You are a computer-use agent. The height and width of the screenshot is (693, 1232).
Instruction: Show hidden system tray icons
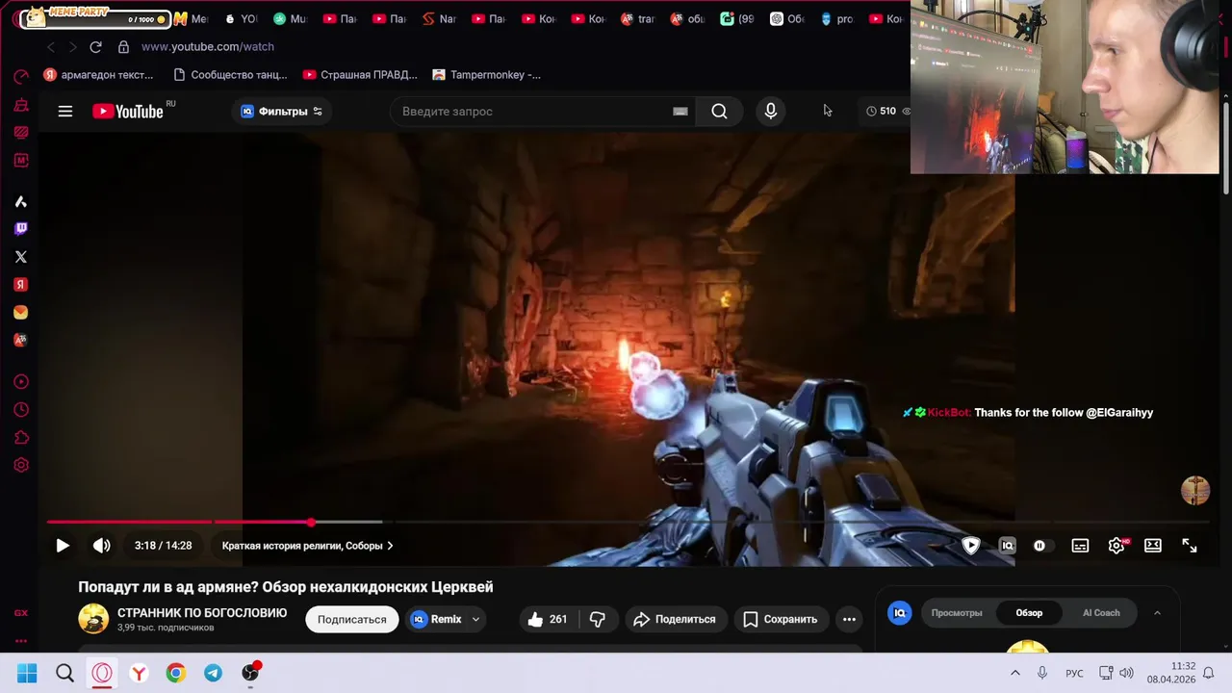pos(1014,673)
